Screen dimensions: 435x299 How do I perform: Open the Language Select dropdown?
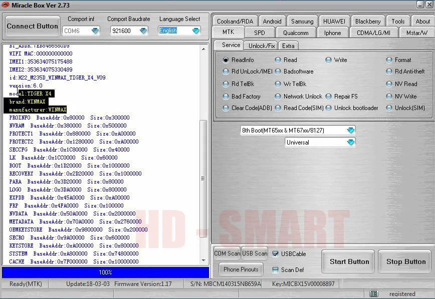196,30
